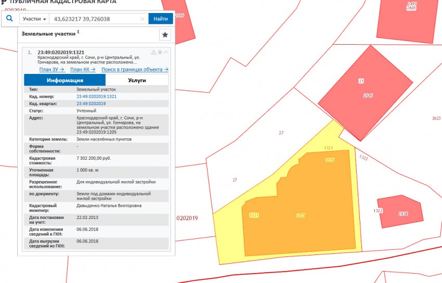Screen dimensions: 442x283
Task: Collapse the result card with chevron
Action: click(x=166, y=52)
